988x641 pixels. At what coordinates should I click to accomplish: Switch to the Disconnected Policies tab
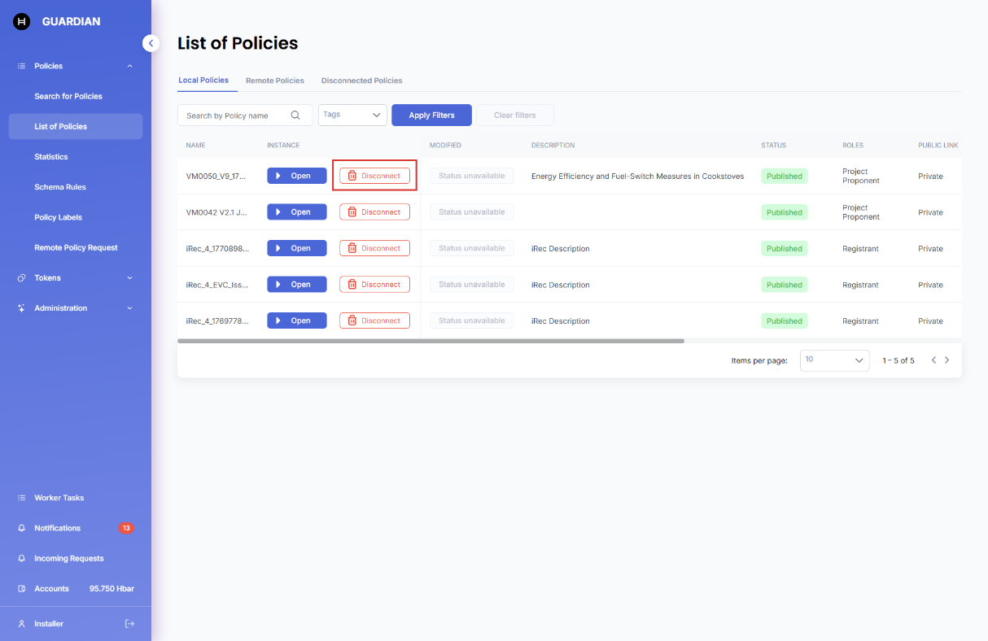coord(361,81)
